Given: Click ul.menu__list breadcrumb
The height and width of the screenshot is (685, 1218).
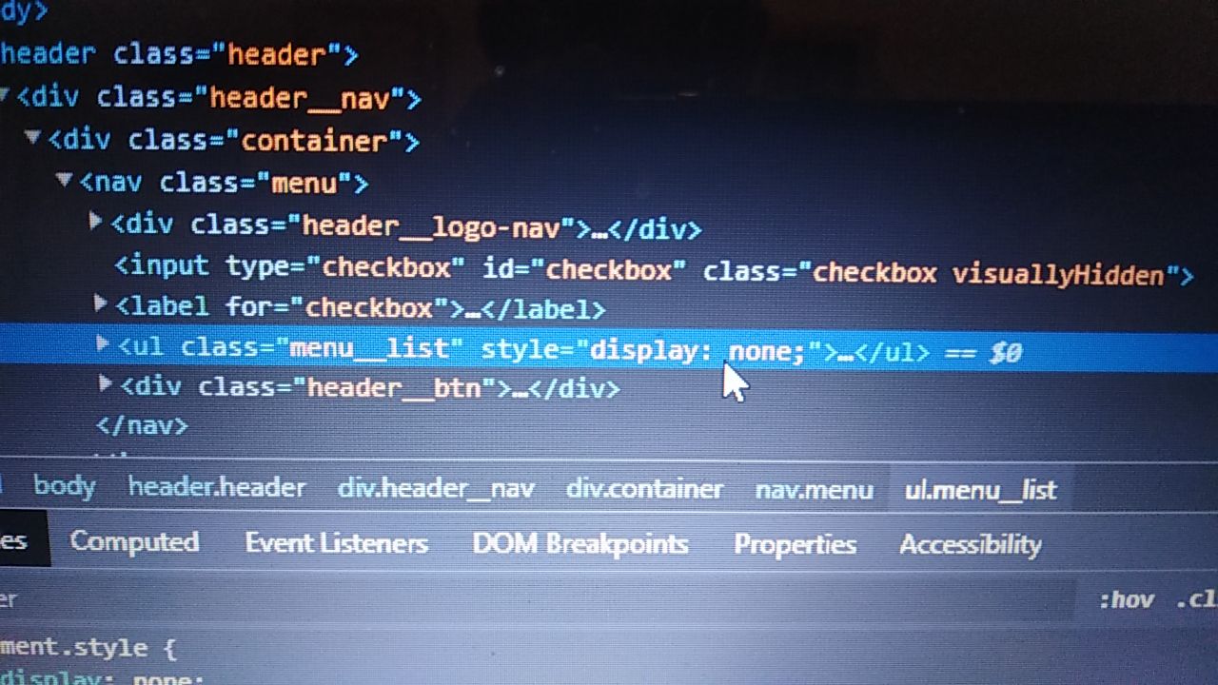Looking at the screenshot, I should [x=980, y=490].
